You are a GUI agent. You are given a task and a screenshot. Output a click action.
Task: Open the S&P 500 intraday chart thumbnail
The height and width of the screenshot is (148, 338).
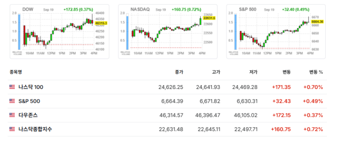point(276,32)
